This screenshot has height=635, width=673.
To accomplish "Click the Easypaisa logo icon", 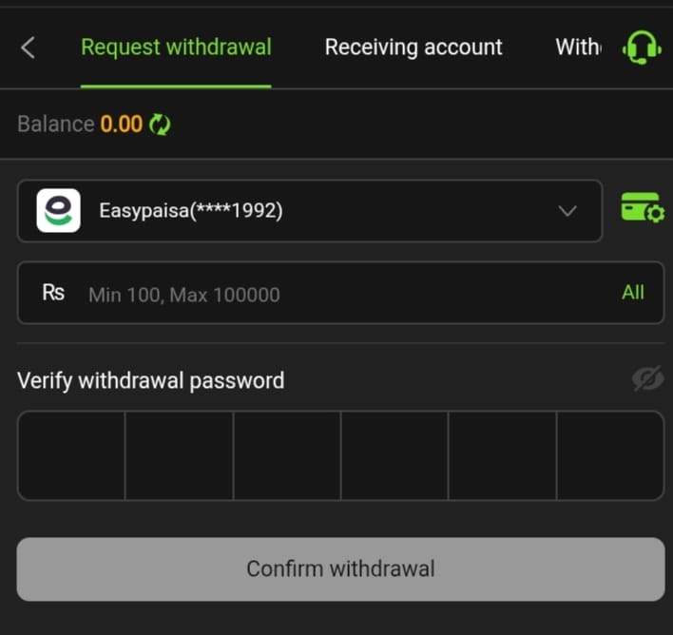I will pyautogui.click(x=58, y=211).
